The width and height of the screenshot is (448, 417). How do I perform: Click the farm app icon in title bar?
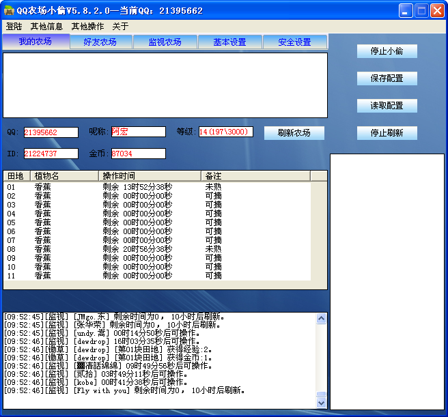pos(9,10)
